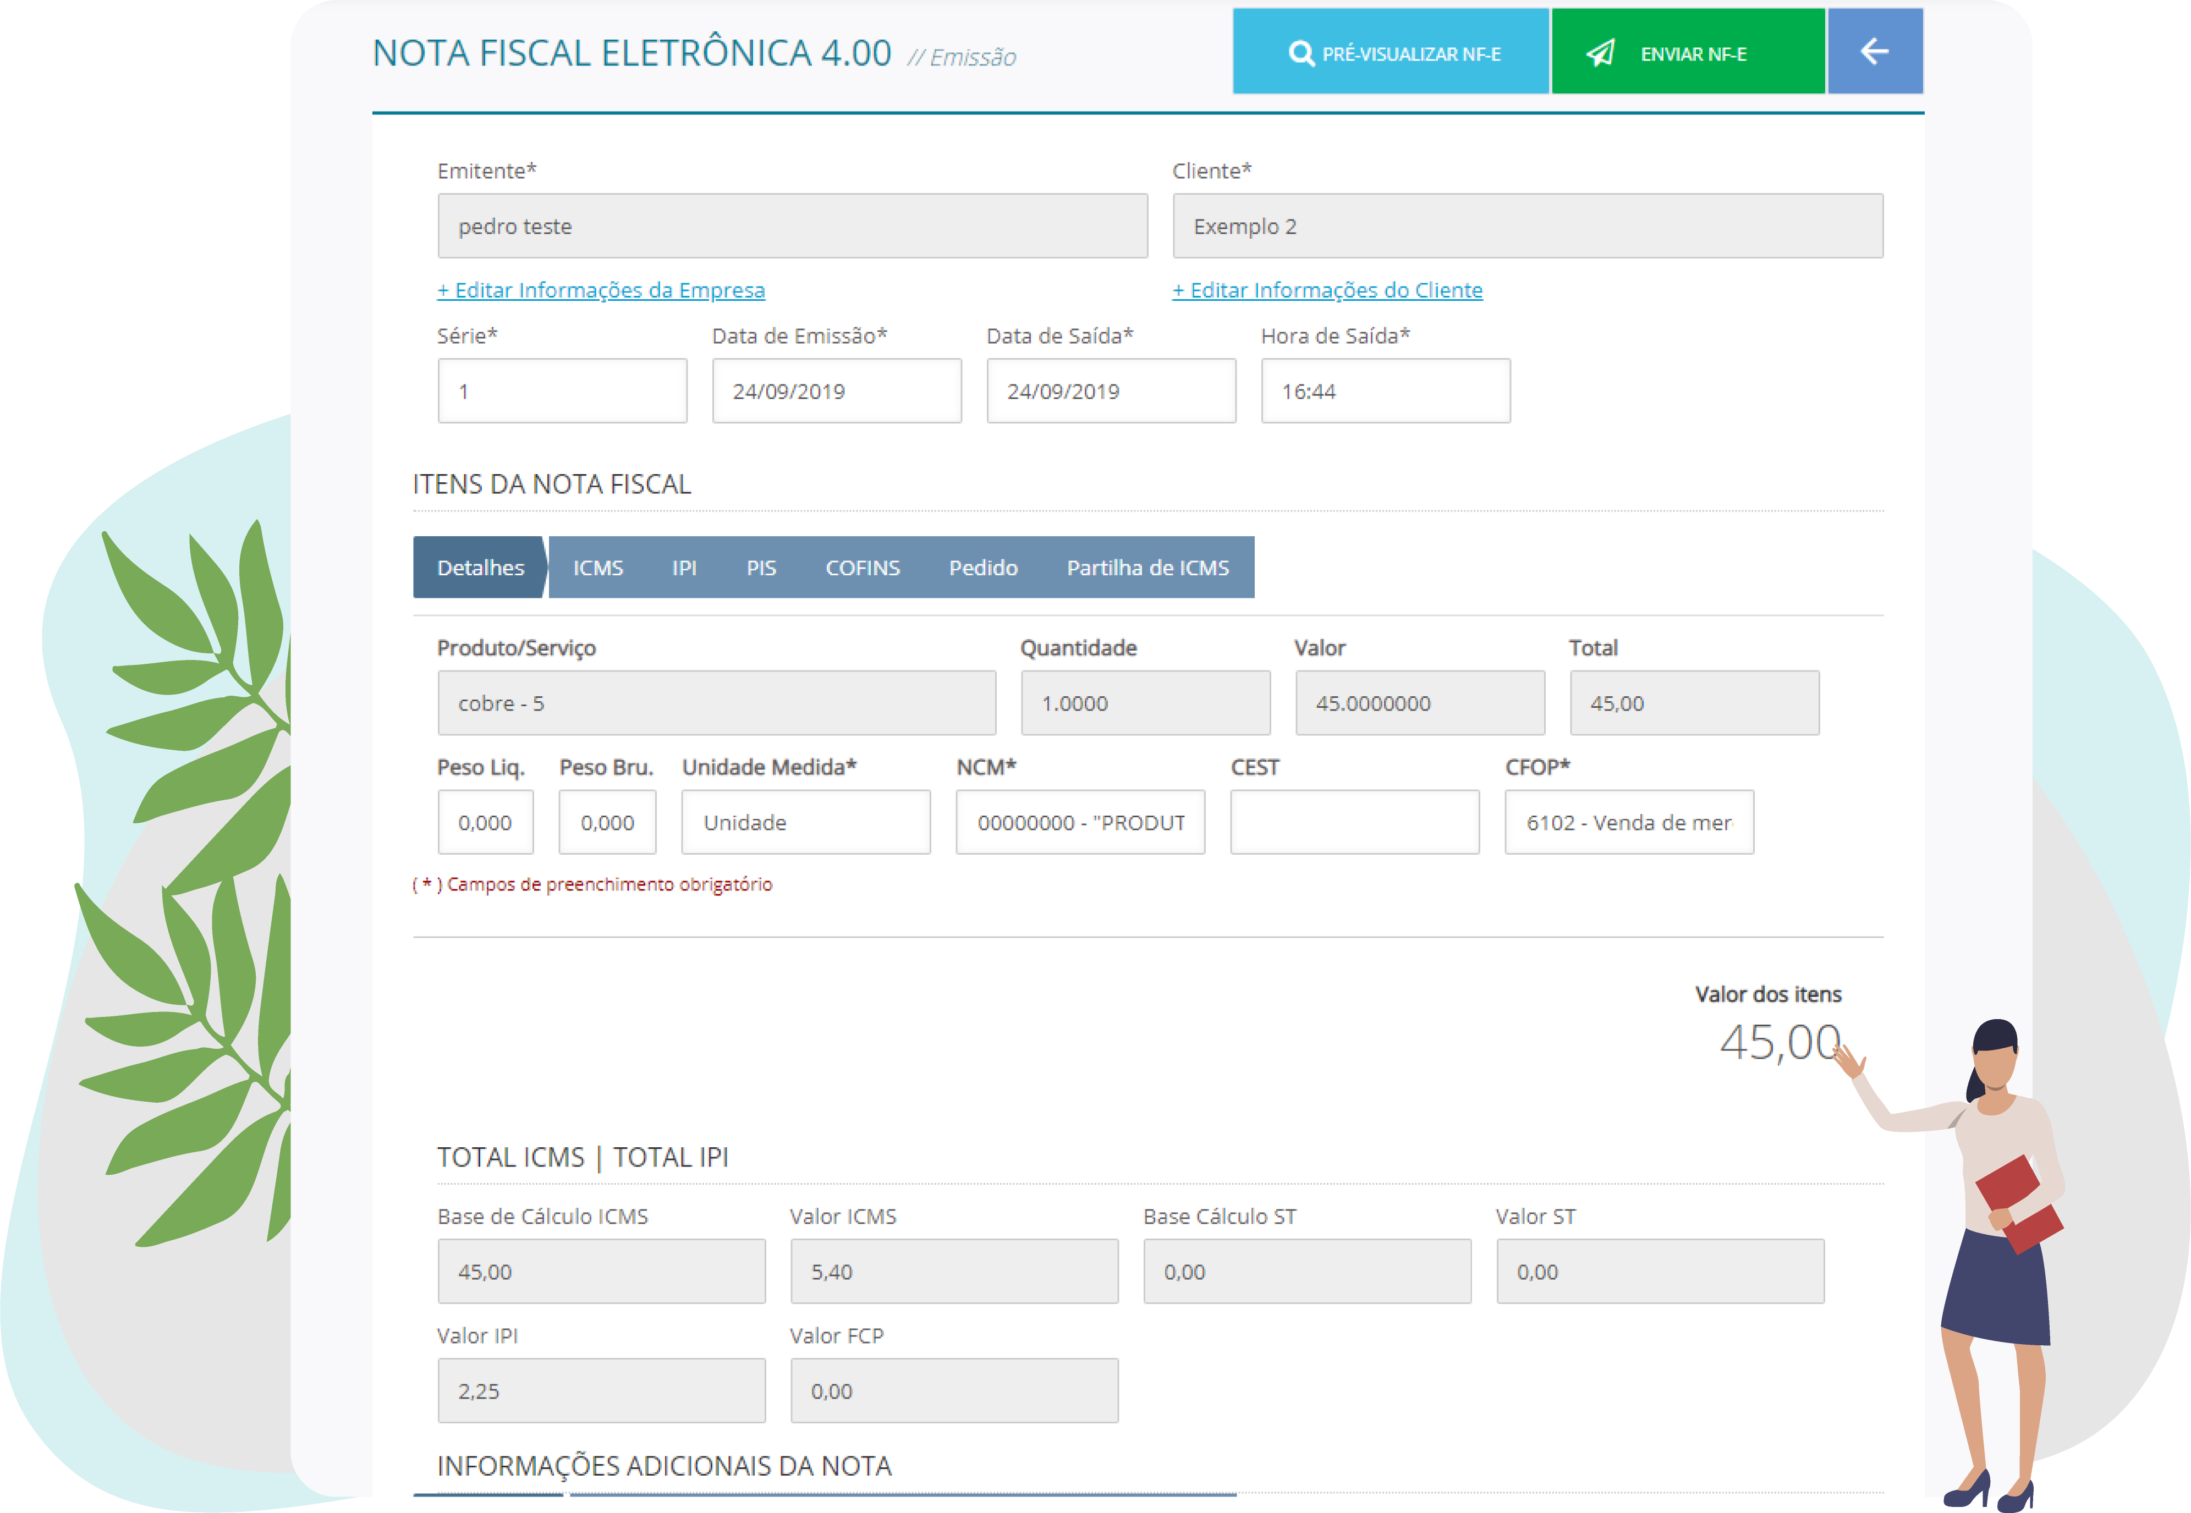Image resolution: width=2191 pixels, height=1513 pixels.
Task: Click the NOTA FISCAL ELETRÔNICA 4.00 title
Action: click(632, 53)
